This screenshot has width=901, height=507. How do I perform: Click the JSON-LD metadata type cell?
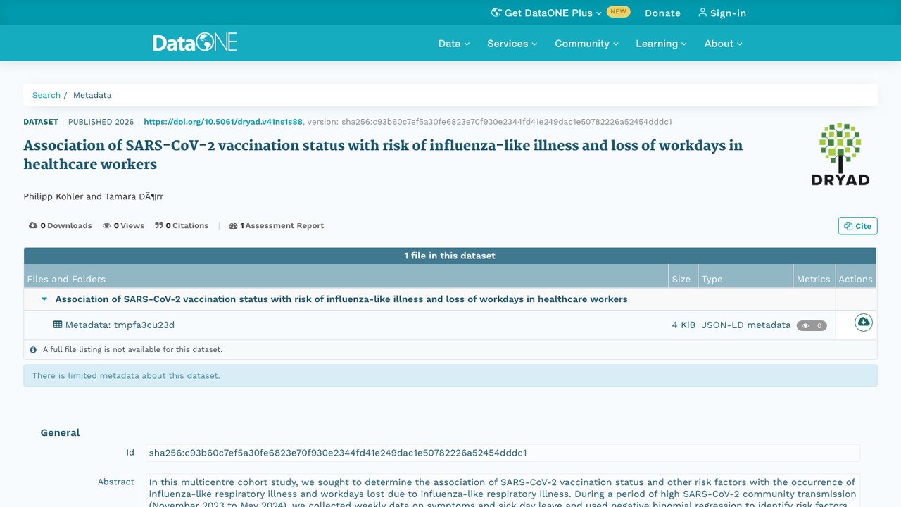(x=745, y=325)
